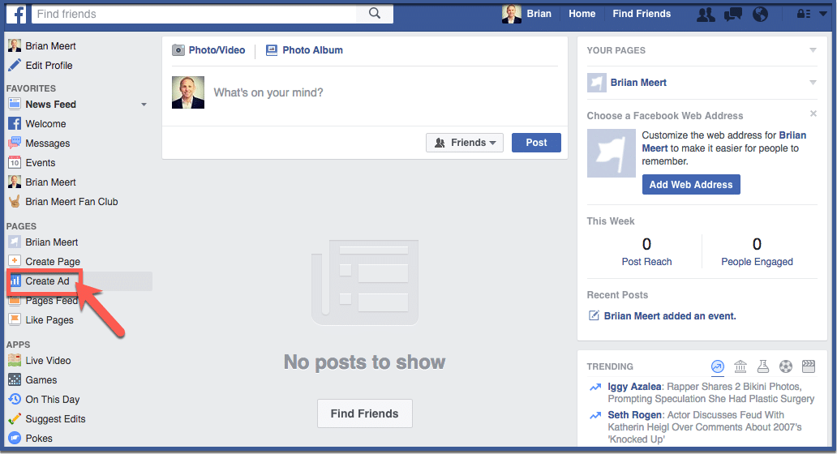Open Find Friends in top bar

[x=642, y=14]
